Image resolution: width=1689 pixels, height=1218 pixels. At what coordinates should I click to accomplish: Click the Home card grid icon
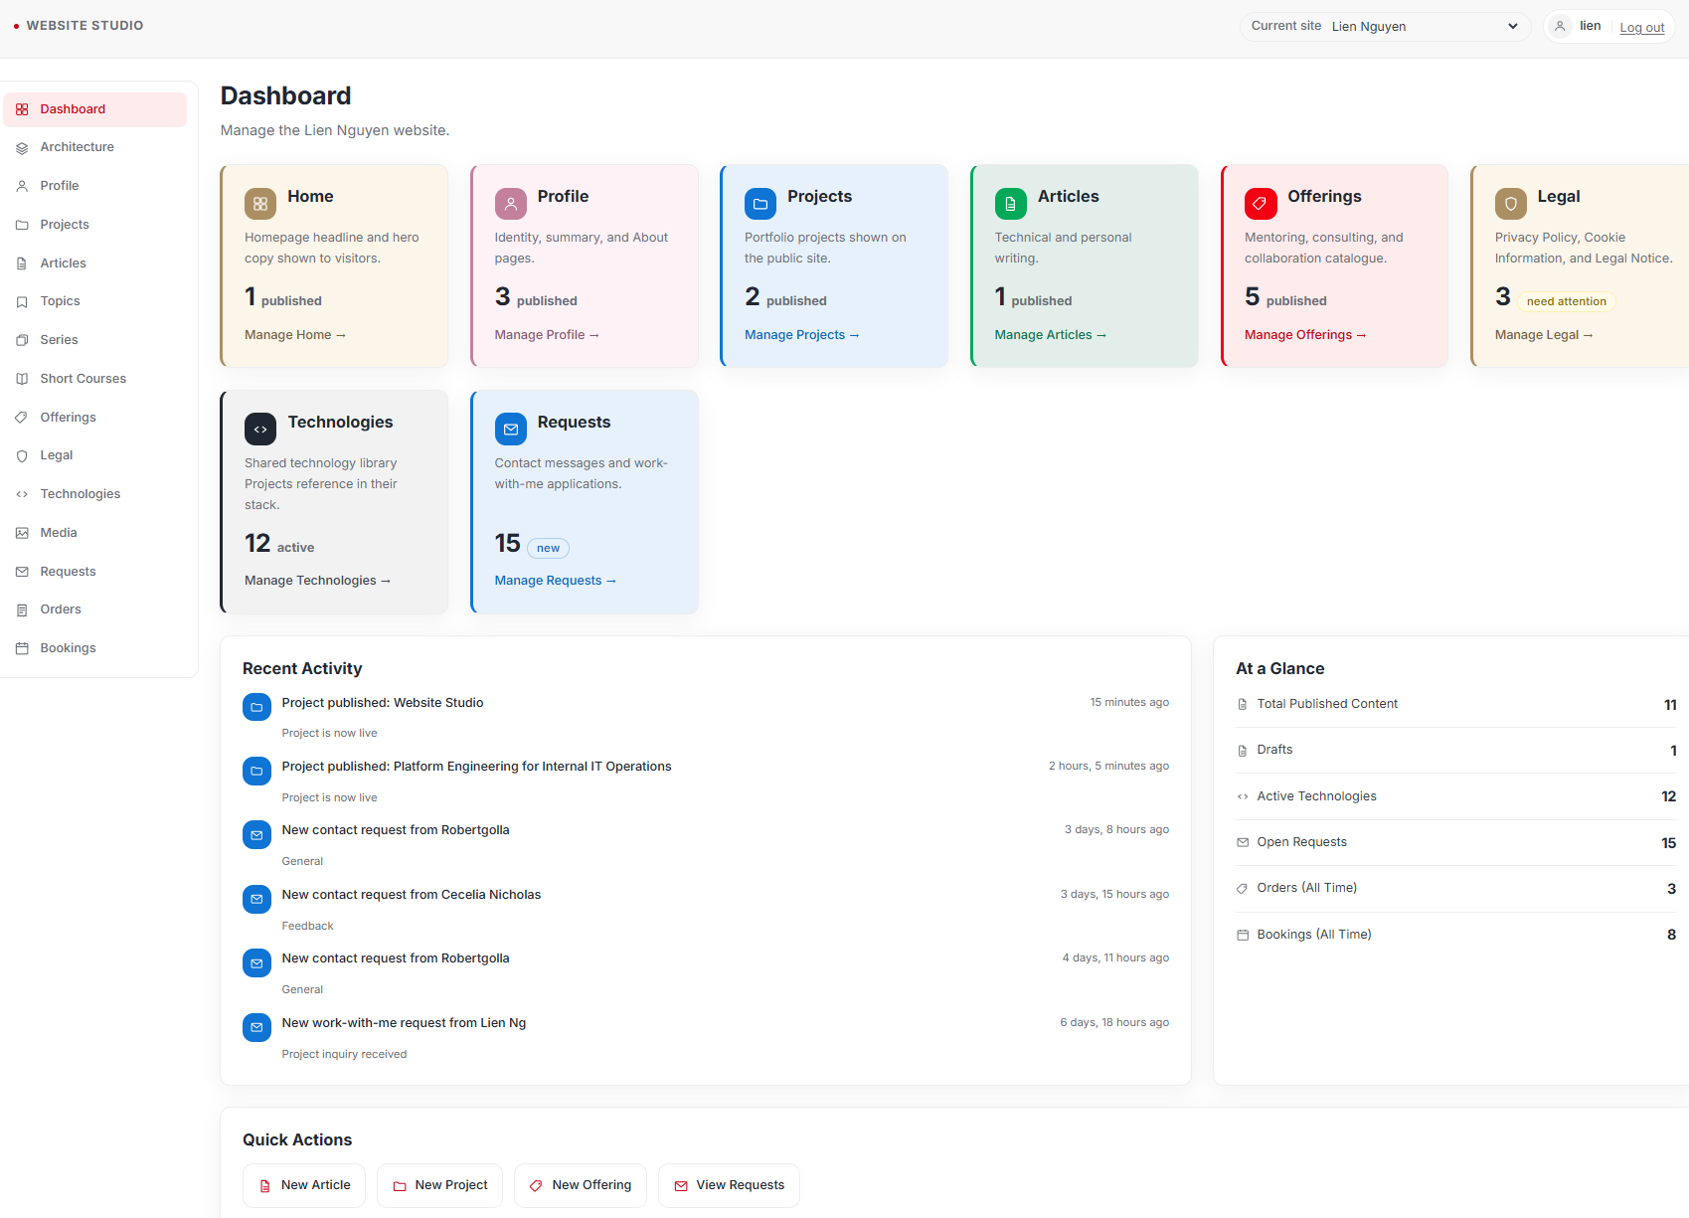pos(260,204)
